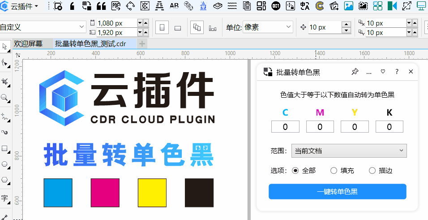428x220 pixels.
Task: Select the Crop tool in toolbox
Action: [4, 82]
